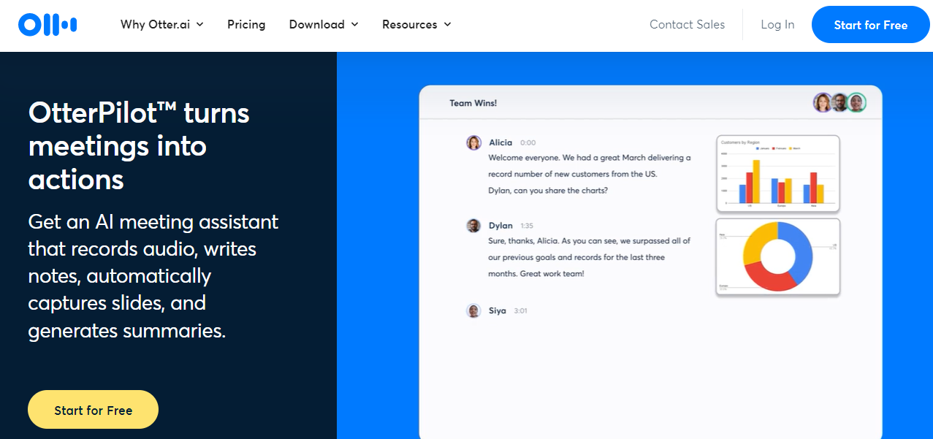Open the Contact Sales link
This screenshot has height=439, width=933.
[688, 25]
